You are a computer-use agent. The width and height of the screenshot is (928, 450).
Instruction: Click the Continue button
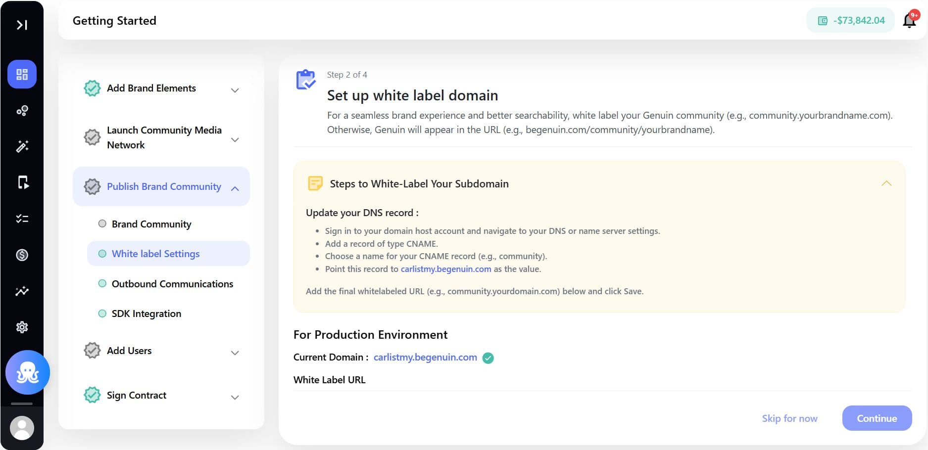877,418
